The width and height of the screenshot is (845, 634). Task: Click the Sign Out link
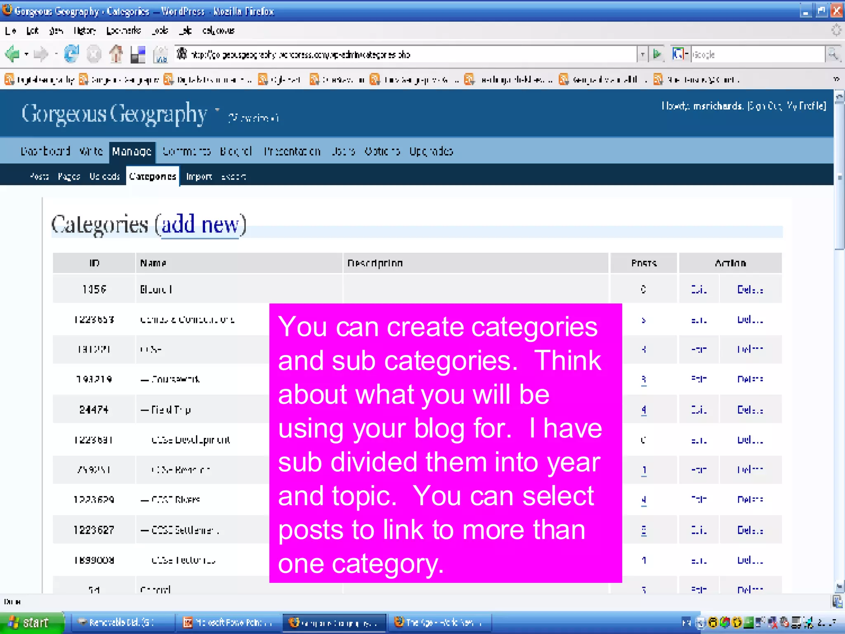pos(765,106)
